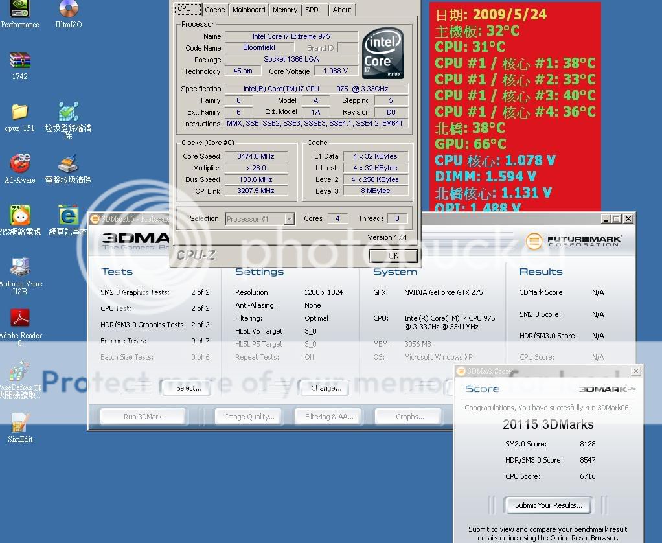Open the Image Quality... options
Screen dimensions: 662x543
pyautogui.click(x=249, y=417)
